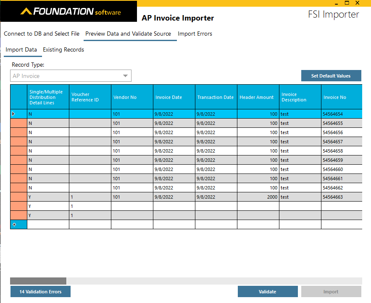Viewport: 371px width, 303px height.
Task: Select invoice number 54564654 cell
Action: pos(342,114)
